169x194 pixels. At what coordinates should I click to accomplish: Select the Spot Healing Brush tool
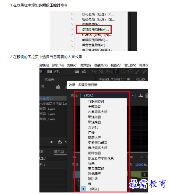tap(144, 71)
